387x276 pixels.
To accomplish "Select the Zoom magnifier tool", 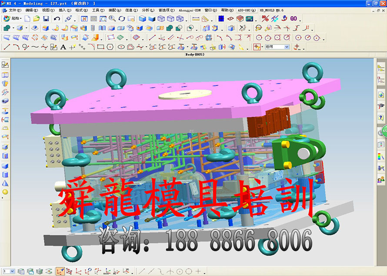I will point(112,19).
